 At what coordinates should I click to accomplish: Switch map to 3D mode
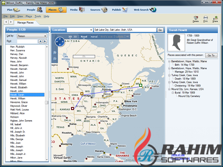pos(75,37)
